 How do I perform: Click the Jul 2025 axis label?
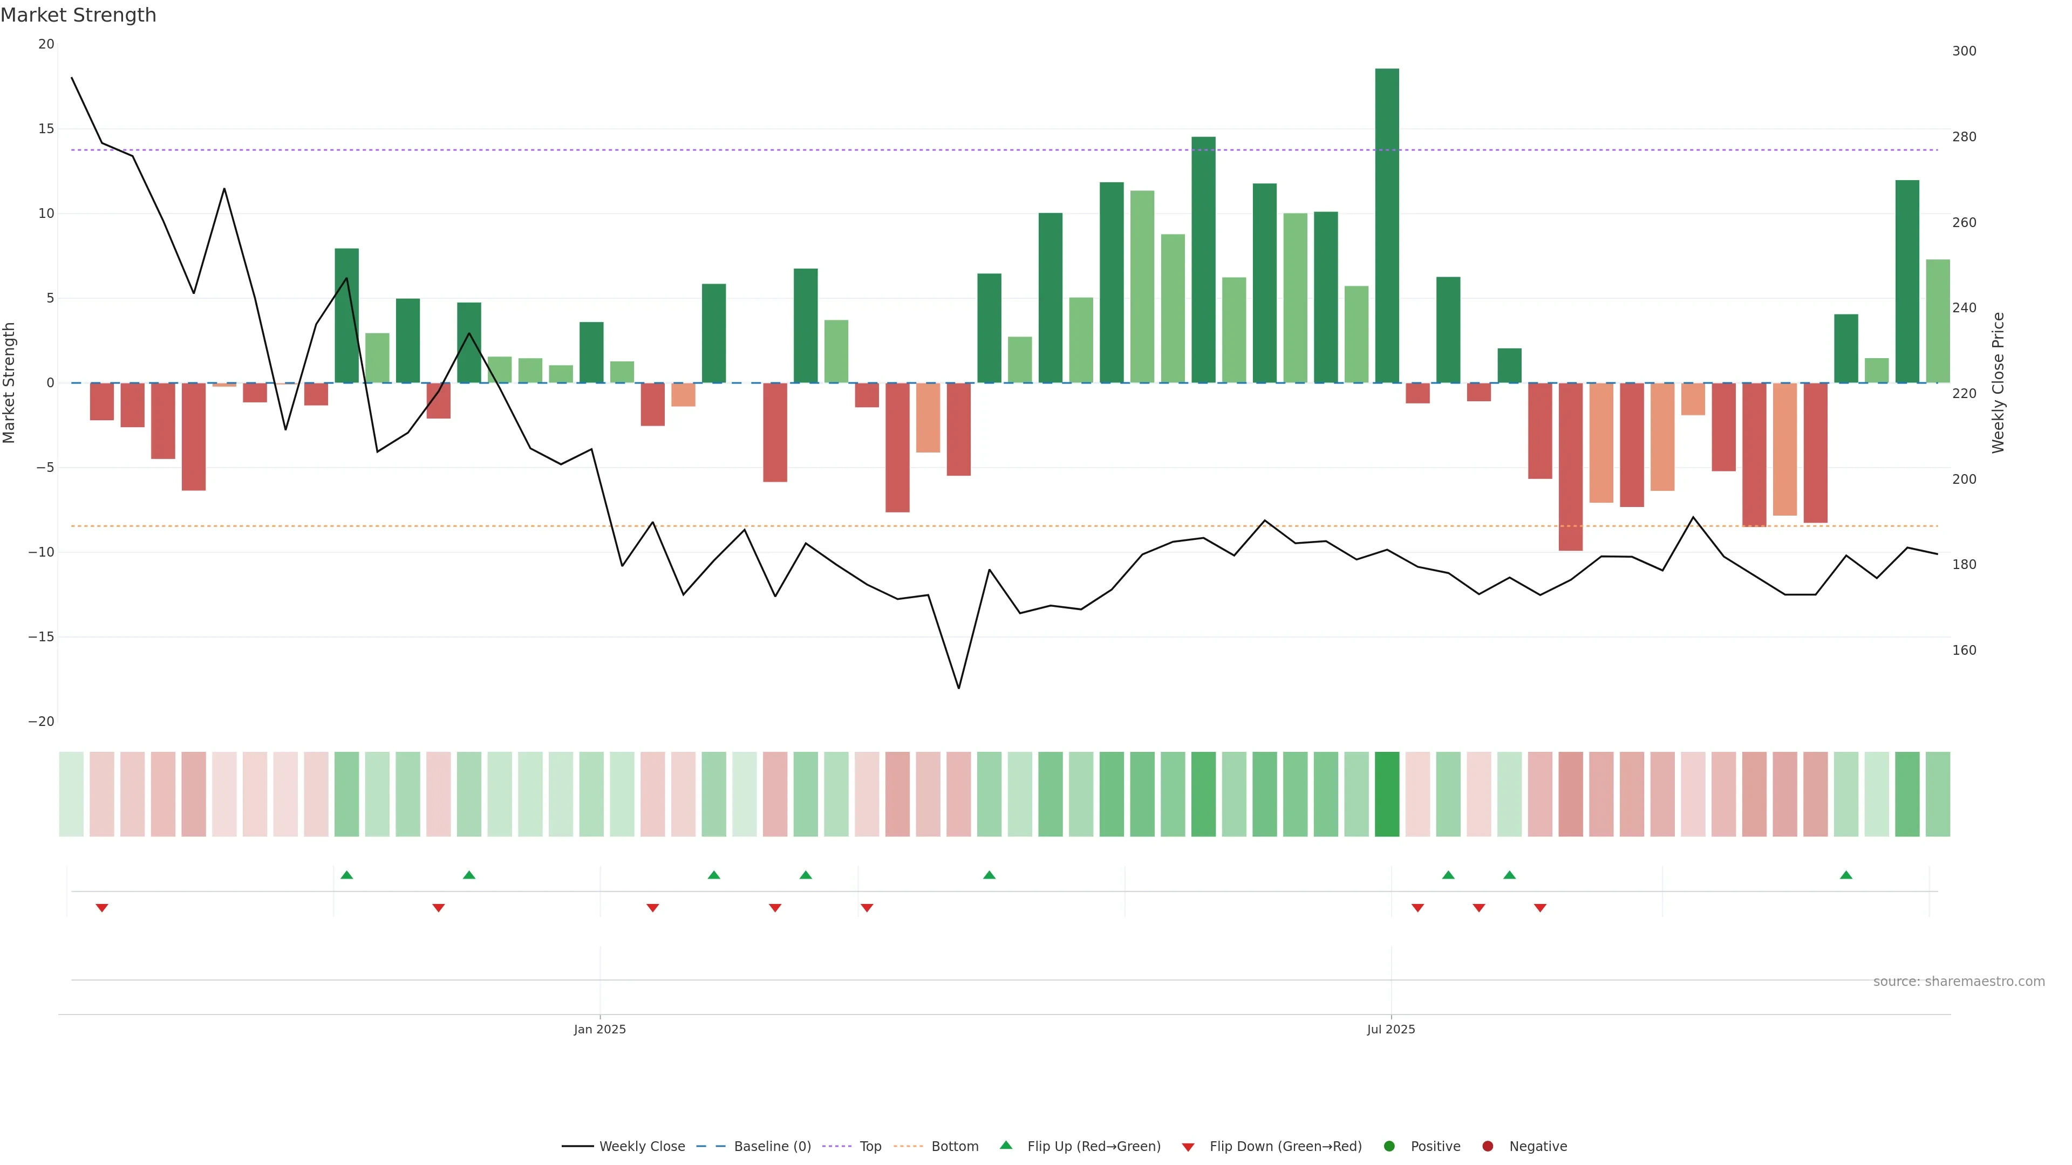[x=1391, y=1029]
